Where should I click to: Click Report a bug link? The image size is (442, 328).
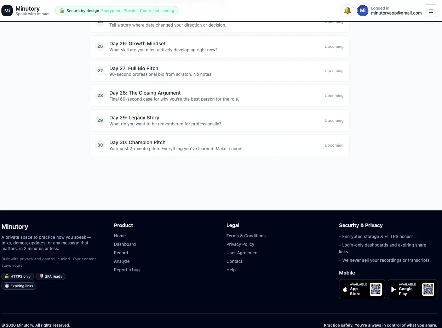(x=127, y=270)
